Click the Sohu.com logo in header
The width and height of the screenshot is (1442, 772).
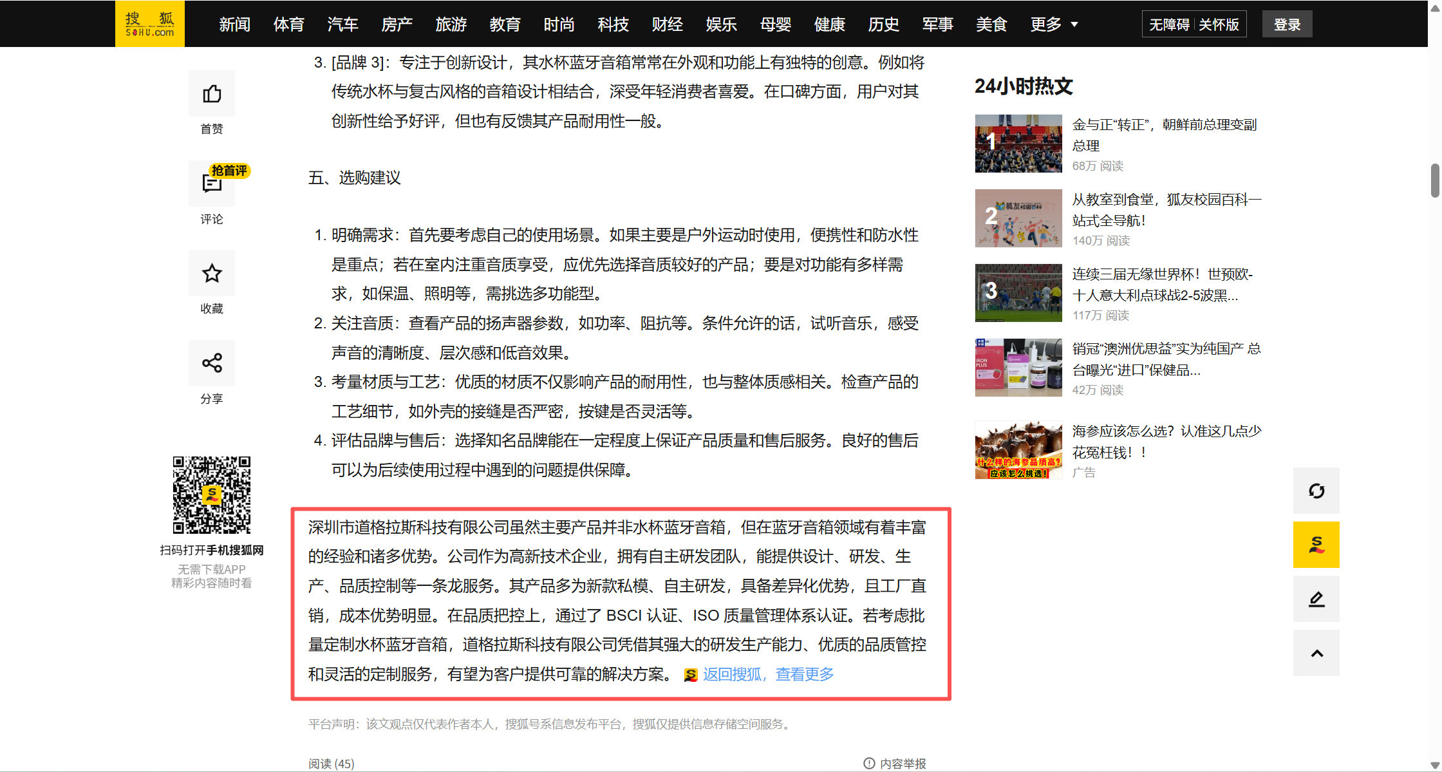point(150,24)
